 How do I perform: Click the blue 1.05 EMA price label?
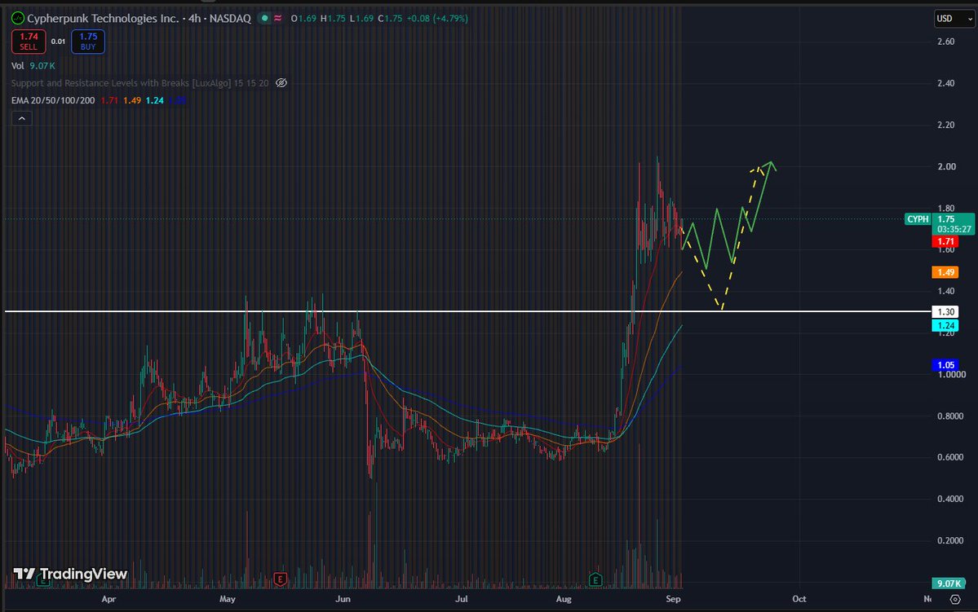[x=945, y=365]
